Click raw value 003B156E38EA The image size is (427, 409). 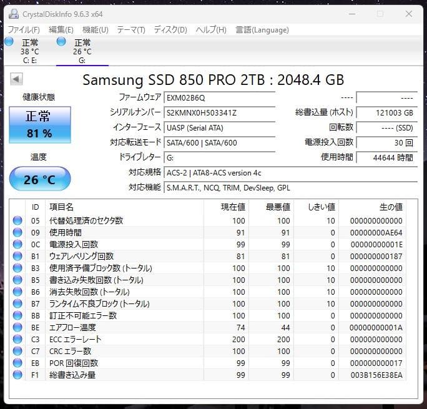pyautogui.click(x=376, y=375)
